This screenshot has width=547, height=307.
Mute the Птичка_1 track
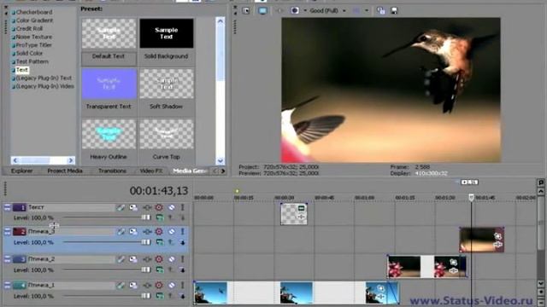(x=172, y=285)
